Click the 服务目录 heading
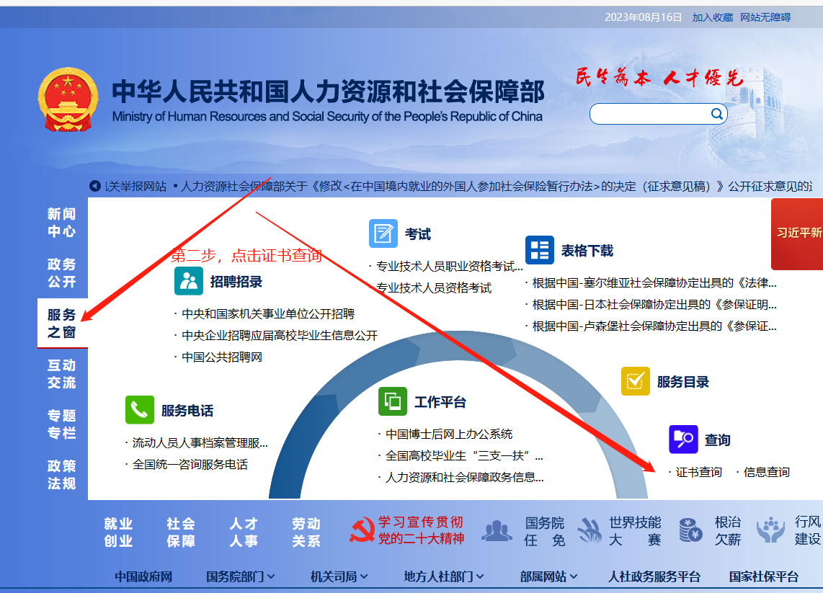 pos(683,381)
